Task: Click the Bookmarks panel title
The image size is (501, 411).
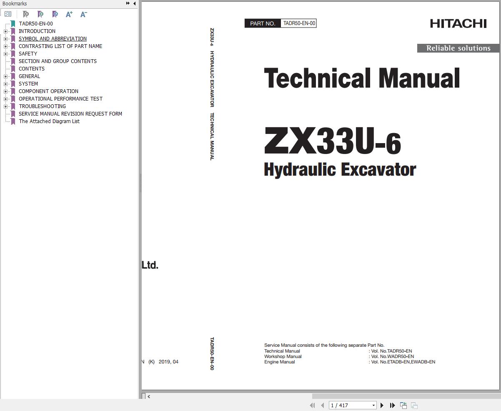Action: click(x=15, y=3)
